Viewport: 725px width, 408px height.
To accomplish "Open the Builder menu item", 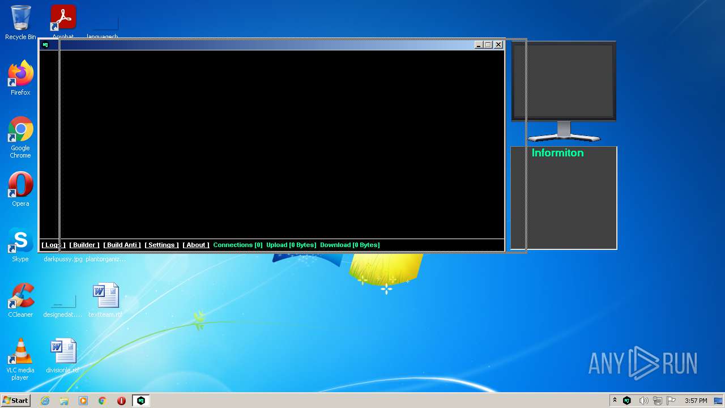I will point(84,245).
